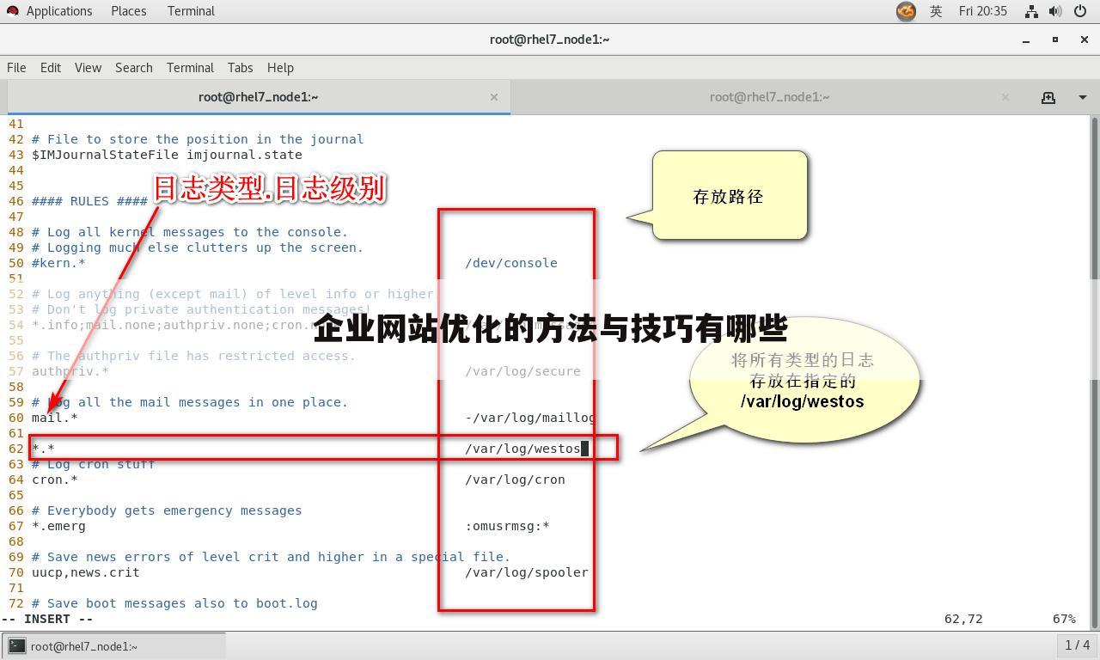Click the comment Save news errors of level crit

click(271, 557)
